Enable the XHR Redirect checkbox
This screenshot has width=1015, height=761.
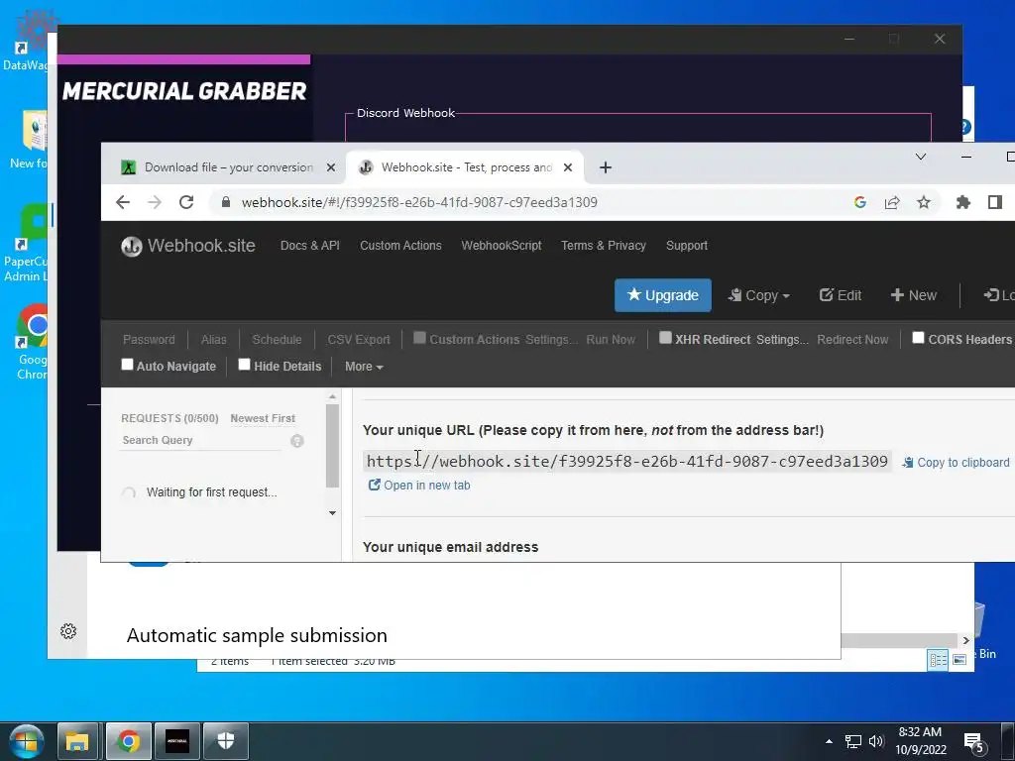665,338
